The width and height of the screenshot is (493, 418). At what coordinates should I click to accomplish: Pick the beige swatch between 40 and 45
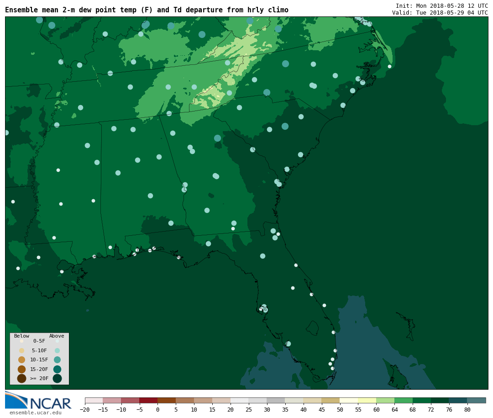(x=313, y=400)
